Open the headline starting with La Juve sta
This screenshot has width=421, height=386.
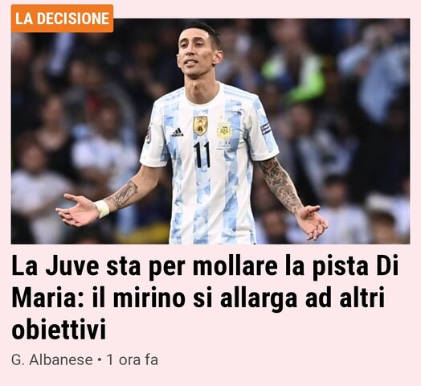(205, 298)
